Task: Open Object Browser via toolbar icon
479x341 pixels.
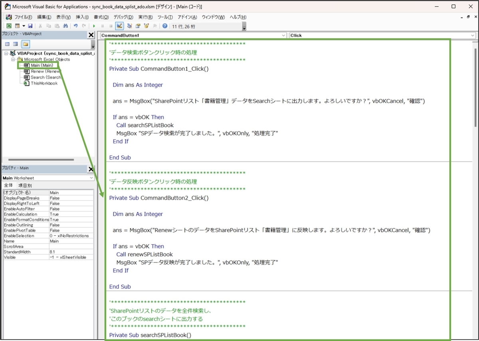Action: 146,26
